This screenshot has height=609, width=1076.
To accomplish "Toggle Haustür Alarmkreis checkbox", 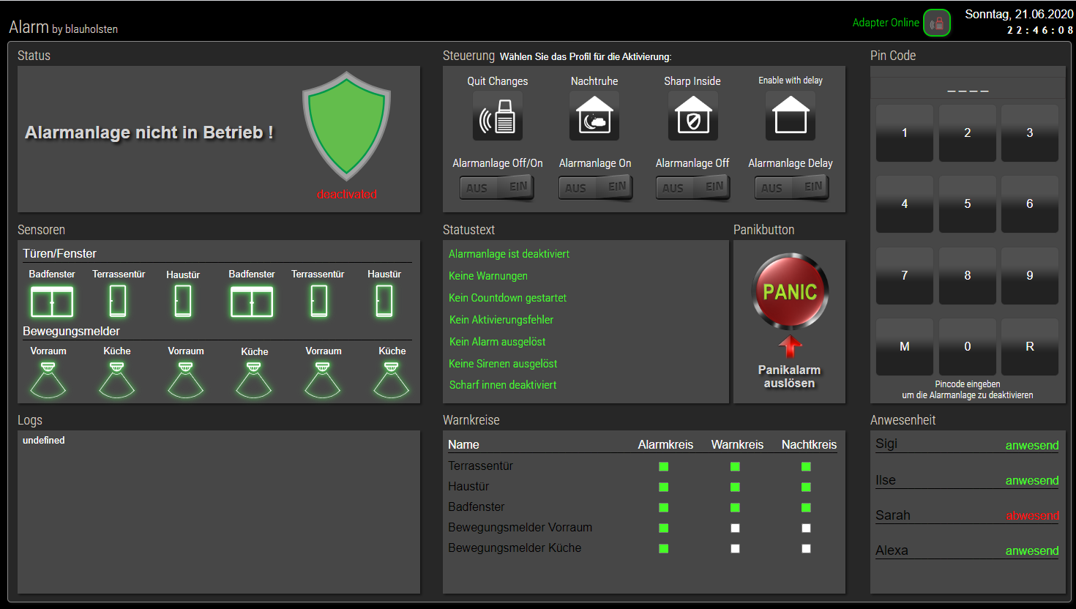I will click(664, 487).
